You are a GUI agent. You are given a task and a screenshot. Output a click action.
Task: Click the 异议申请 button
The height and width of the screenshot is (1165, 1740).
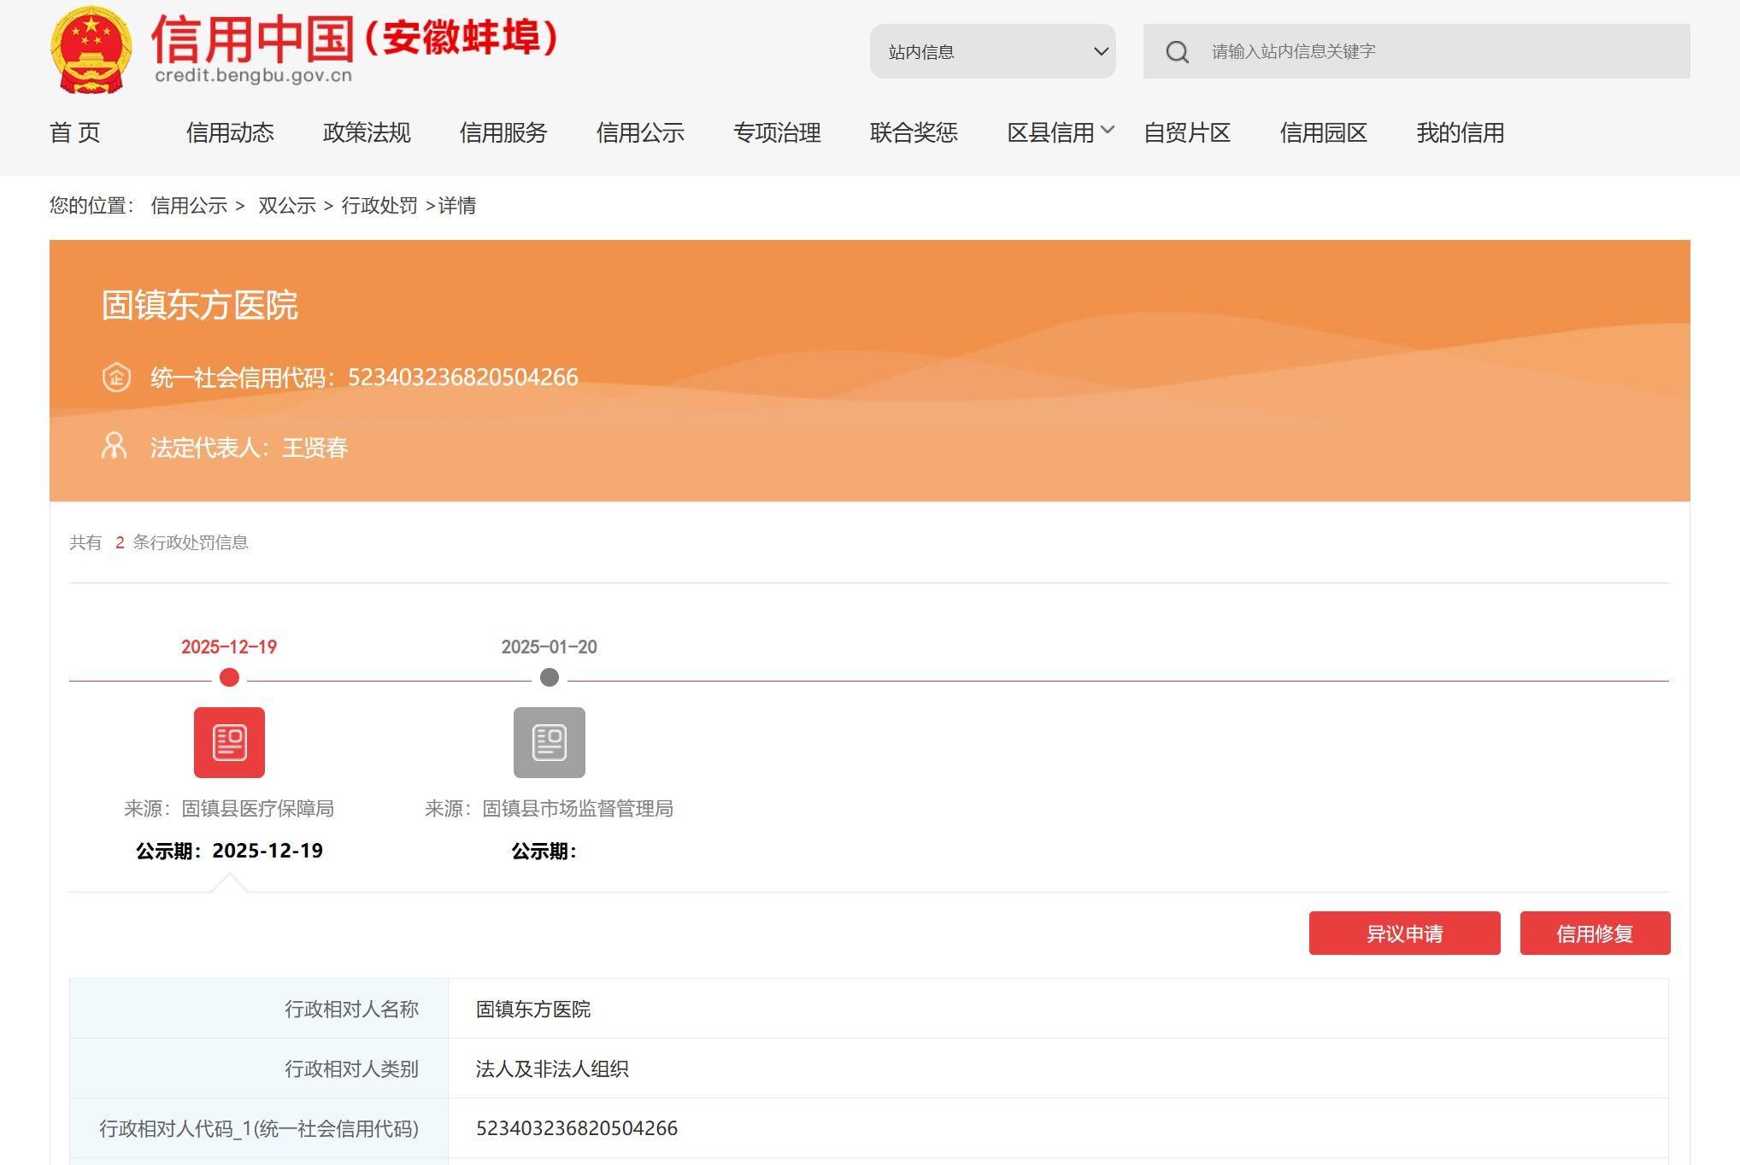1404,934
